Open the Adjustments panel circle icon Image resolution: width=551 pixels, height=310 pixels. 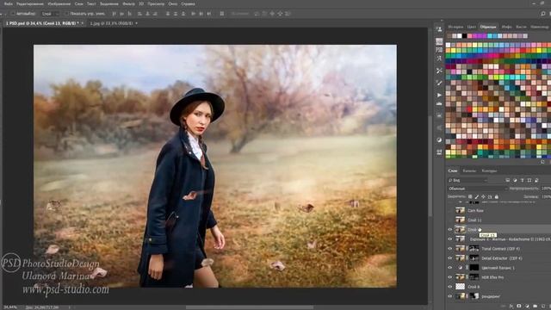pos(439,139)
